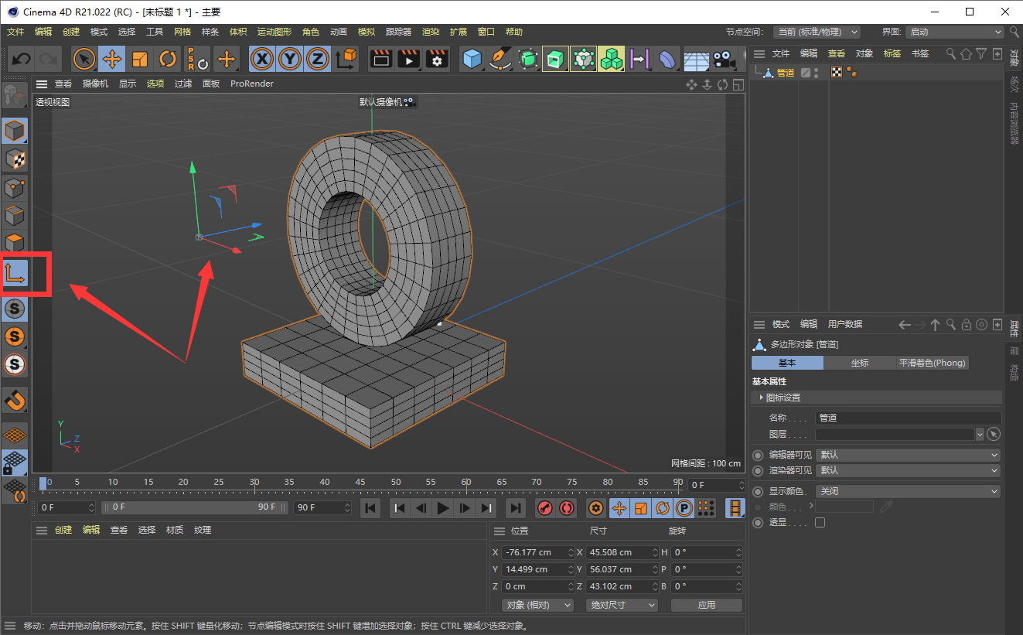1023x635 pixels.
Task: Toggle the Z axis lock
Action: (x=318, y=59)
